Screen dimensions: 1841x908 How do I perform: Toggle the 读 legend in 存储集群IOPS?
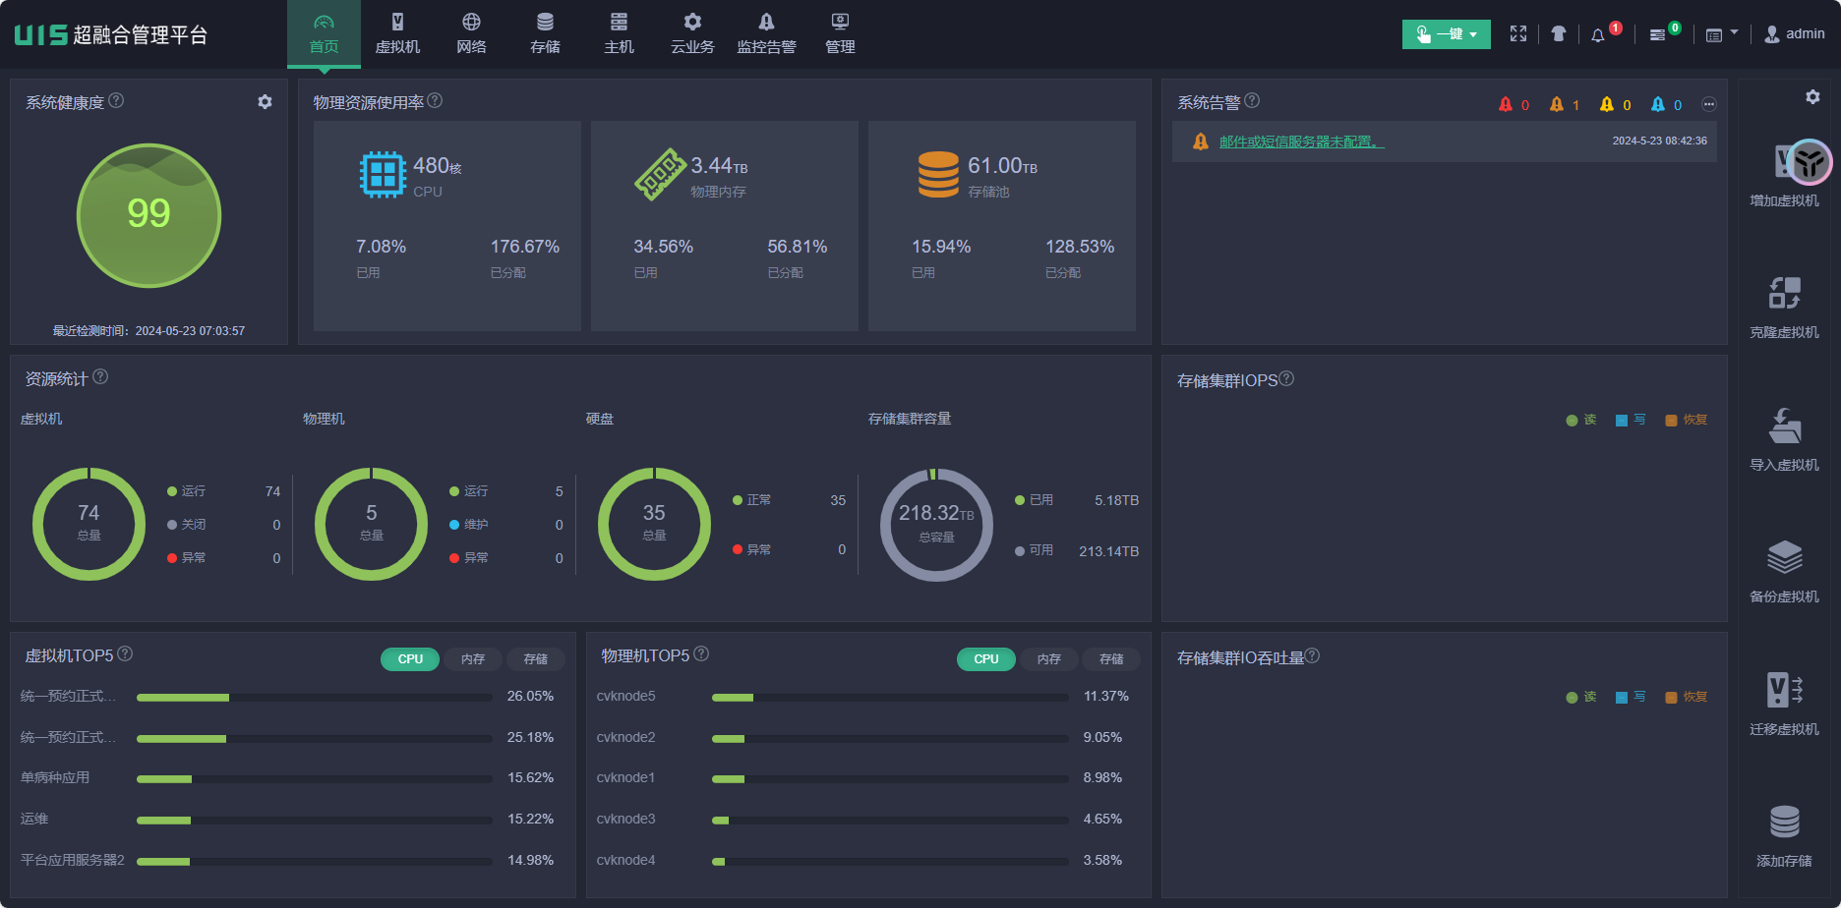tap(1581, 420)
